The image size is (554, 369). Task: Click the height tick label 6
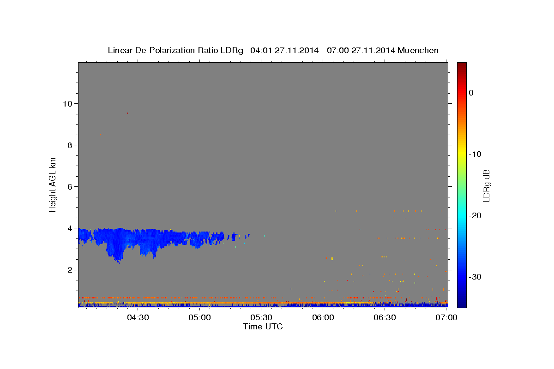(x=69, y=186)
